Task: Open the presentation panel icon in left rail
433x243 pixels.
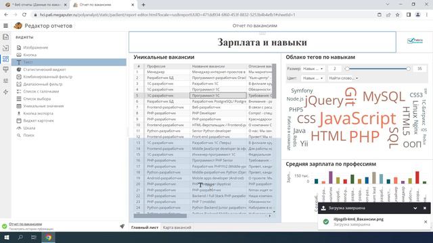Action: (x=5, y=70)
